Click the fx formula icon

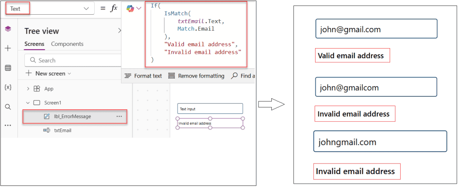pos(114,8)
